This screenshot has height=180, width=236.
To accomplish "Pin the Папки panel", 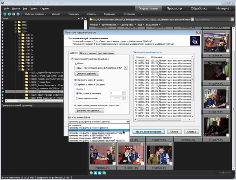I will 82,18.
